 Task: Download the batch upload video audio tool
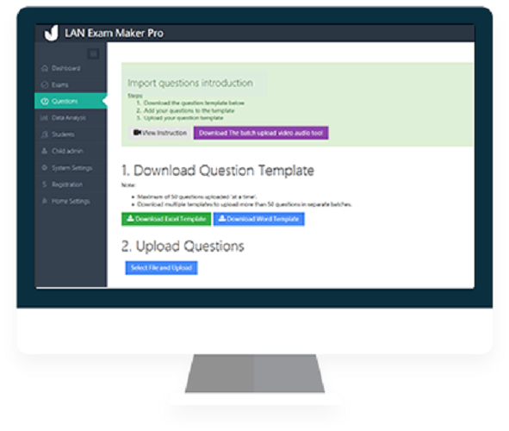261,133
